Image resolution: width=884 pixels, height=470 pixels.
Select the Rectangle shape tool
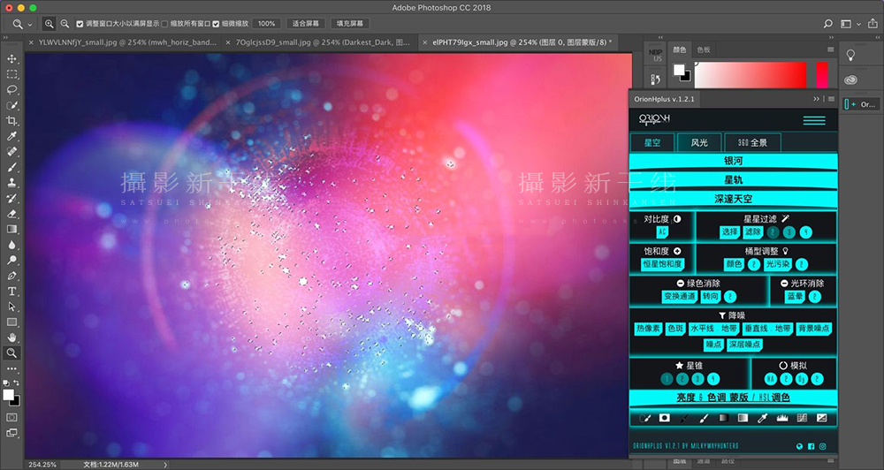click(11, 322)
